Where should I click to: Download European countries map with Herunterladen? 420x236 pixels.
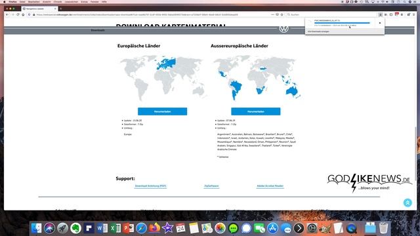(162, 111)
